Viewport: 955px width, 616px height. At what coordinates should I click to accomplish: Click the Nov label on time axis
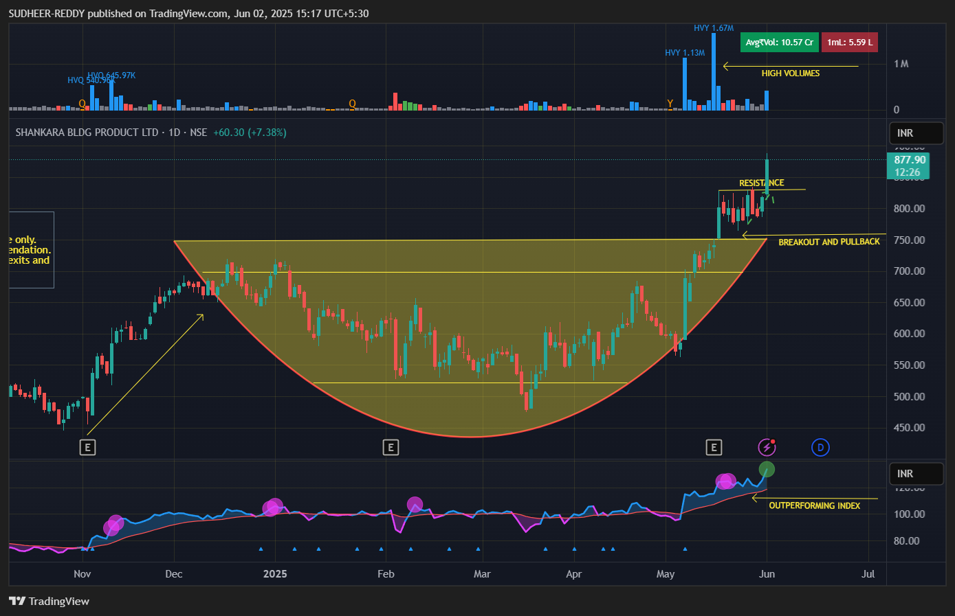tap(83, 574)
